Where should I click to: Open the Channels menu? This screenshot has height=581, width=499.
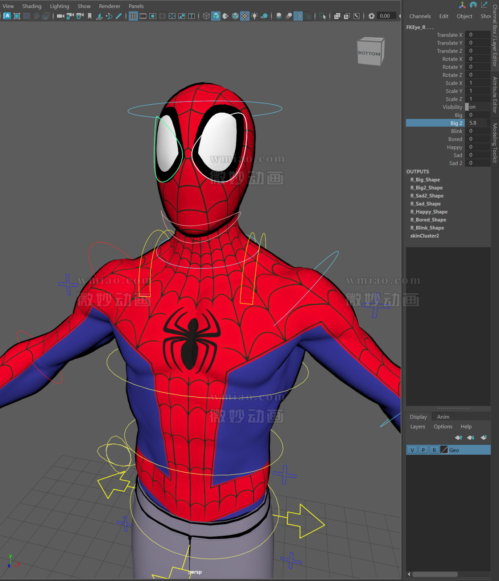(x=420, y=16)
